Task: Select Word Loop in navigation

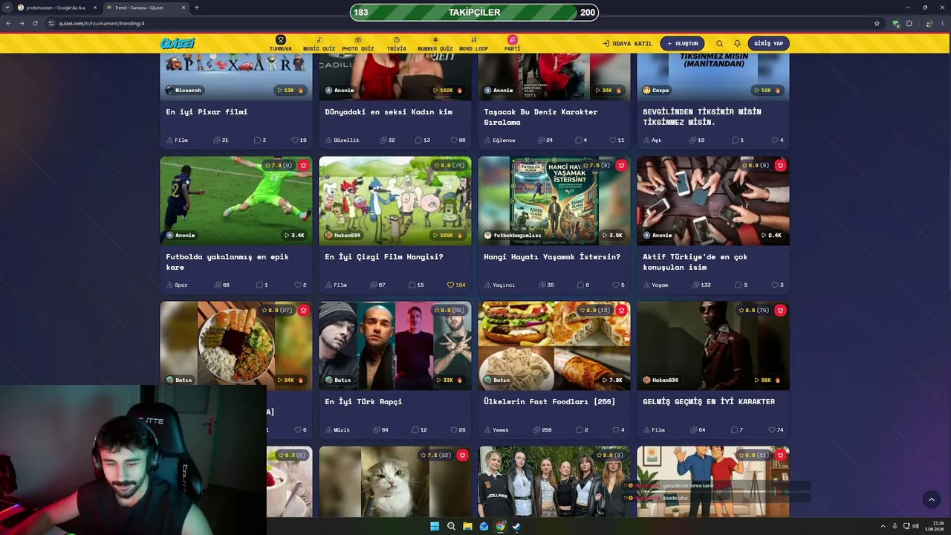Action: click(x=474, y=44)
